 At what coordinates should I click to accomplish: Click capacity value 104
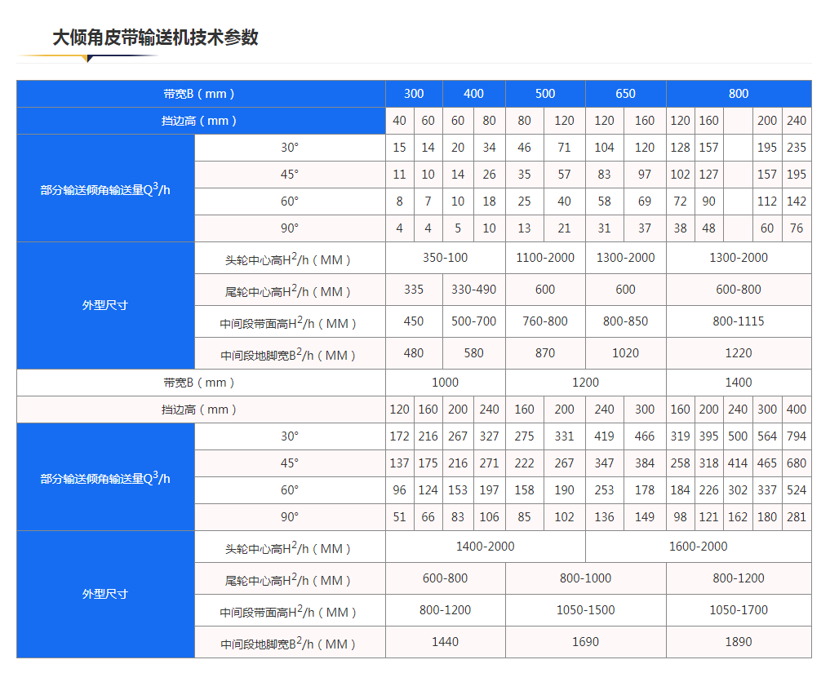(605, 148)
